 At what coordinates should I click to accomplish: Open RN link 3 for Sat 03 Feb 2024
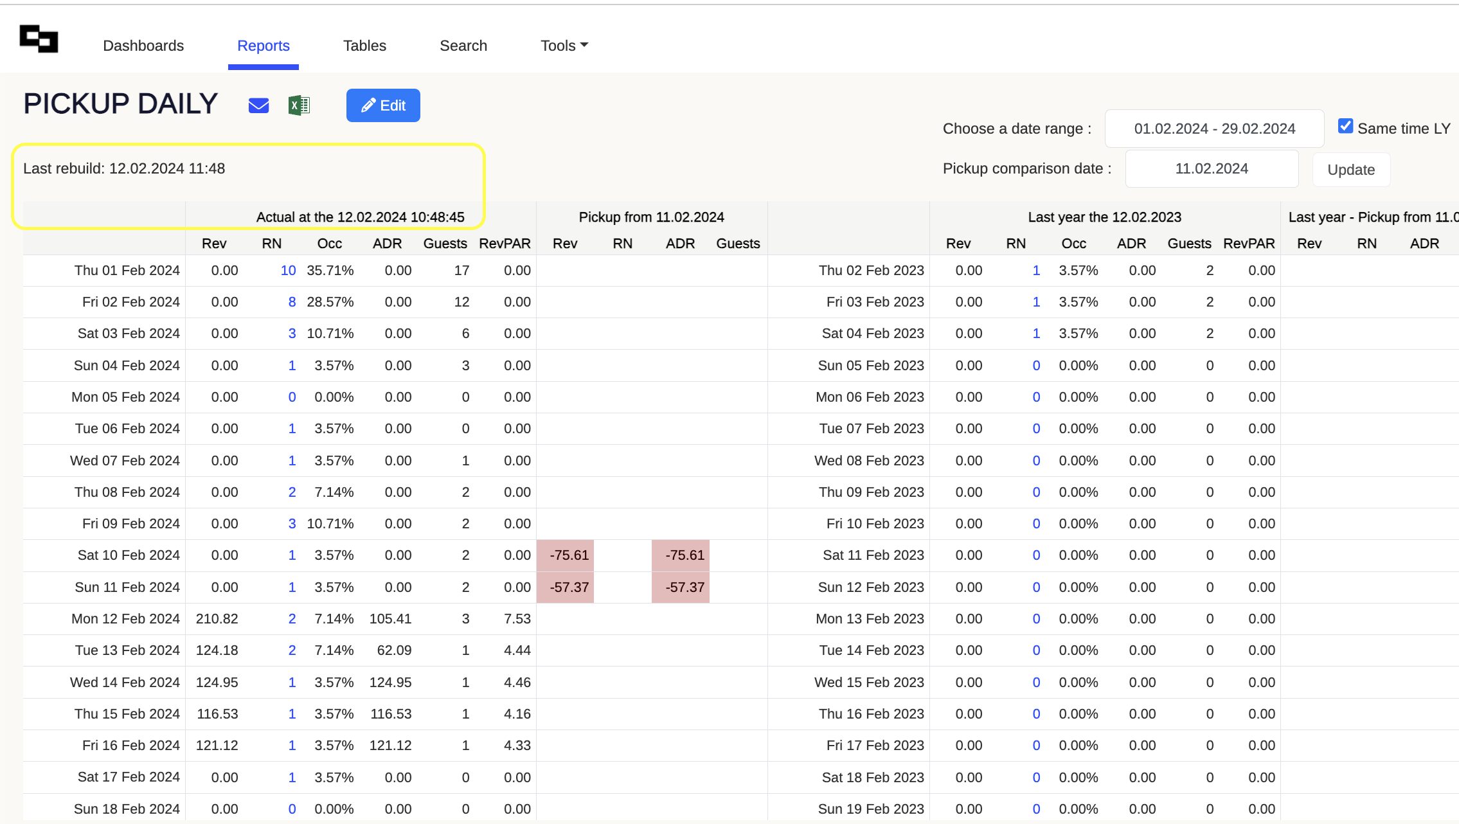(x=292, y=334)
